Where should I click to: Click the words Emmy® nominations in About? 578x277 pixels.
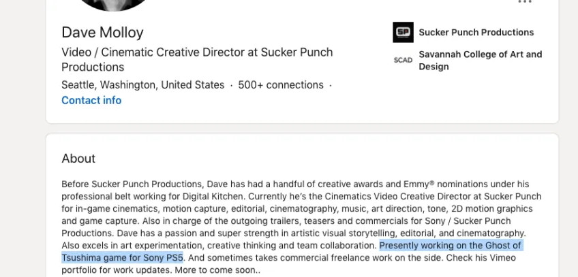[x=448, y=184]
